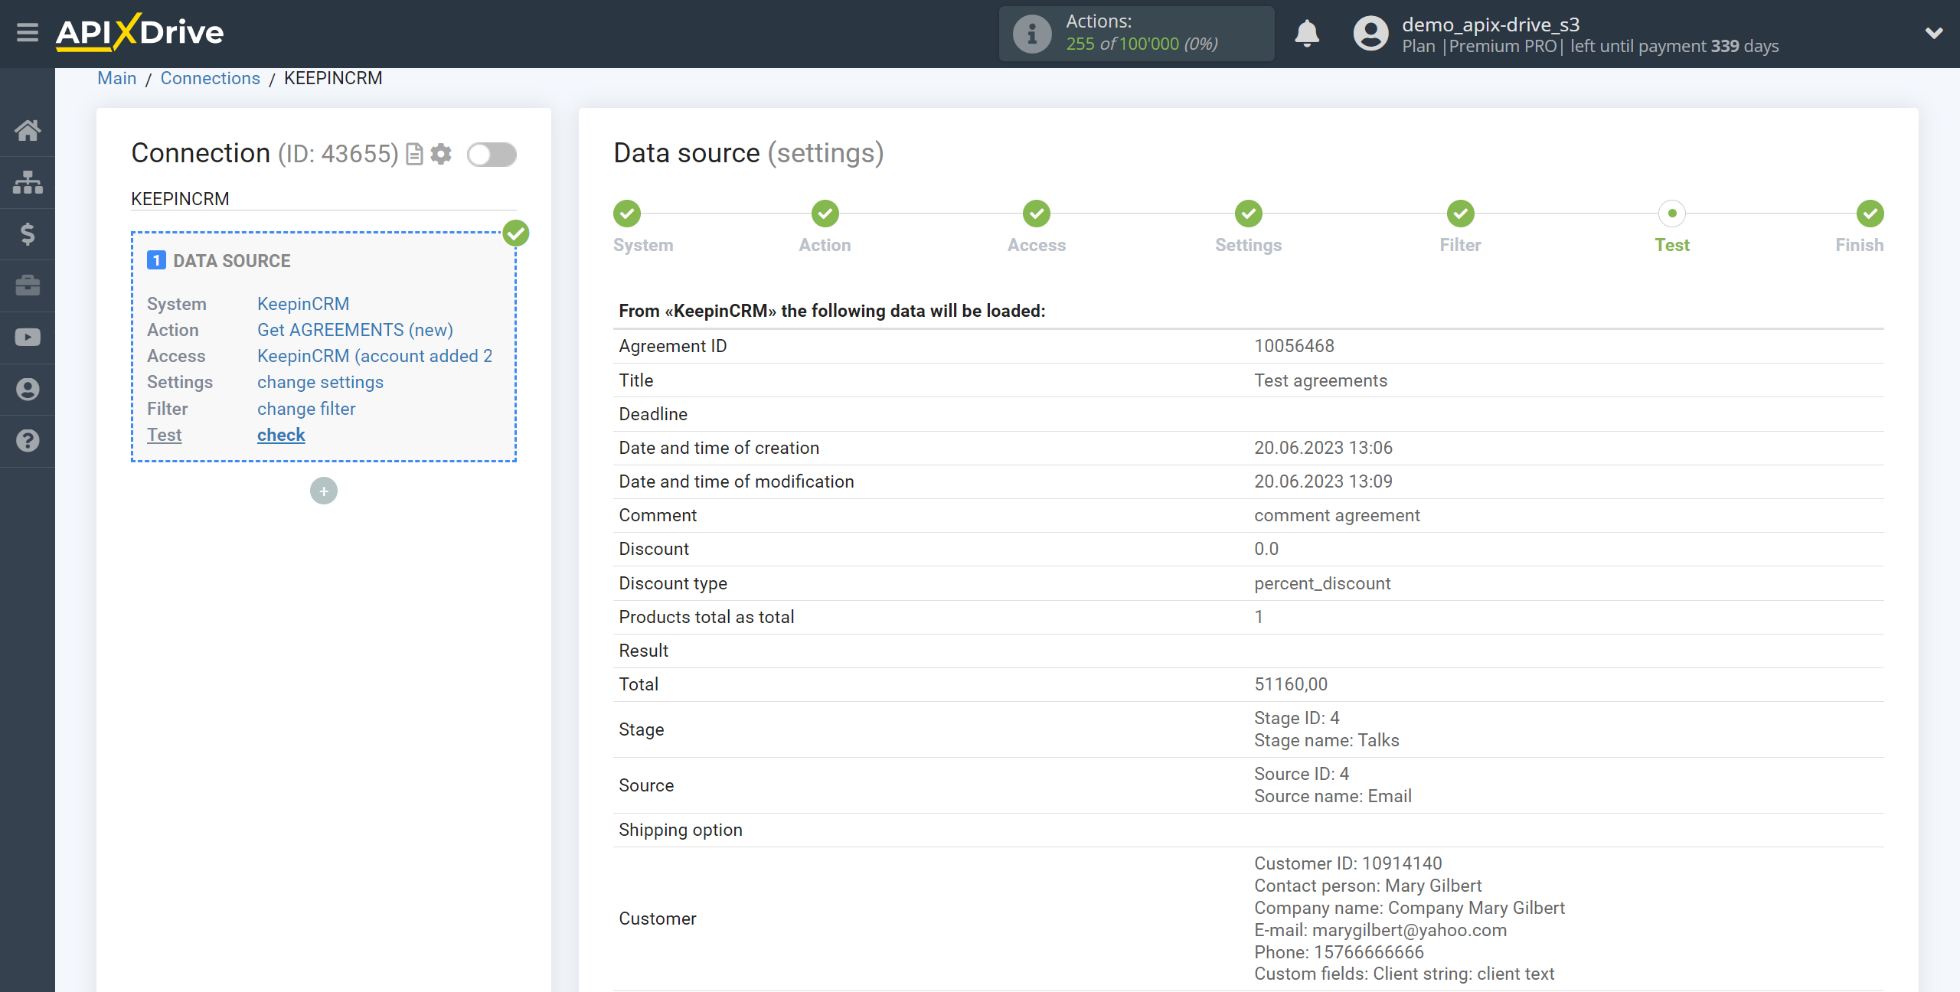Click the Main breadcrumb link
The width and height of the screenshot is (1960, 992).
pyautogui.click(x=117, y=78)
